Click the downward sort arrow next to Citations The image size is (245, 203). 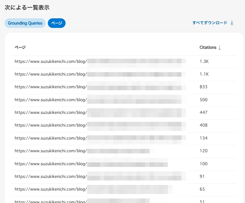219,47
